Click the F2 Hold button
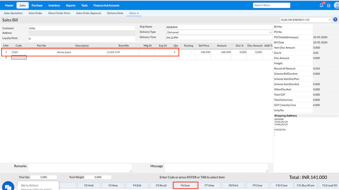339x190 pixels. click(89, 185)
